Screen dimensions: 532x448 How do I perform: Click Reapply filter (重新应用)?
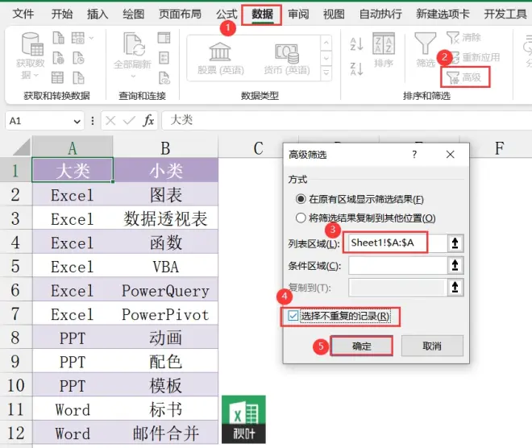click(x=474, y=57)
